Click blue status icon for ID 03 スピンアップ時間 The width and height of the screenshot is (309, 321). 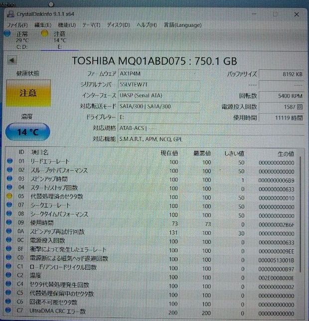[9, 178]
